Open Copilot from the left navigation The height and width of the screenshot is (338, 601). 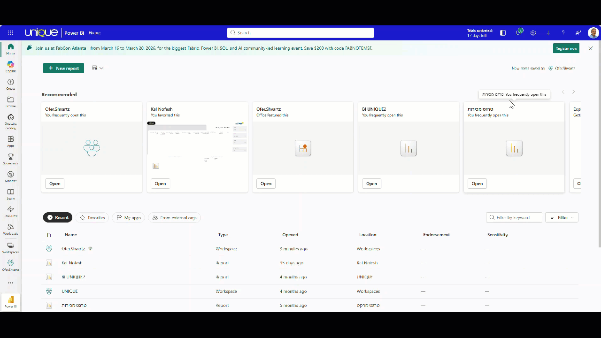pos(10,66)
